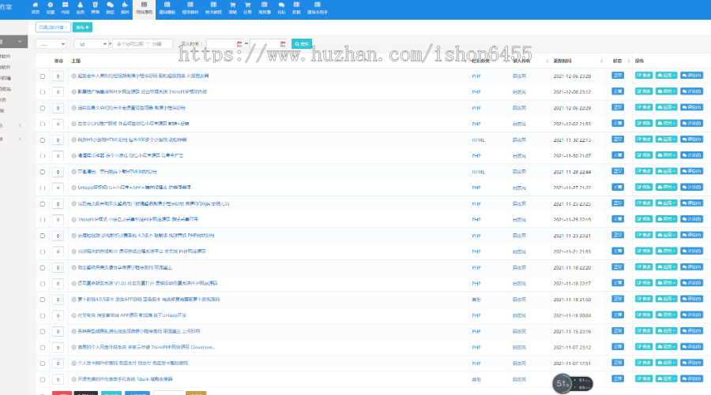711x395 pixels.
Task: Open the member (person icon) section
Action: 81,8
